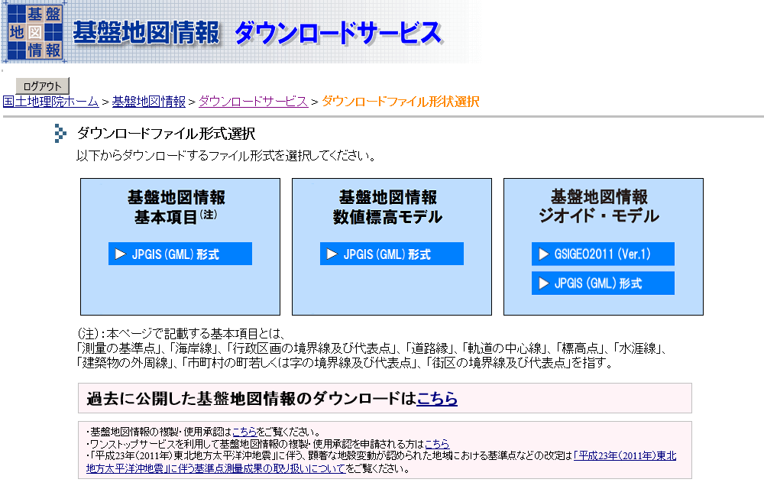The height and width of the screenshot is (489, 764).
Task: Click the arrow icon beside ダウンロードファイル形式選択 heading
Action: [60, 134]
